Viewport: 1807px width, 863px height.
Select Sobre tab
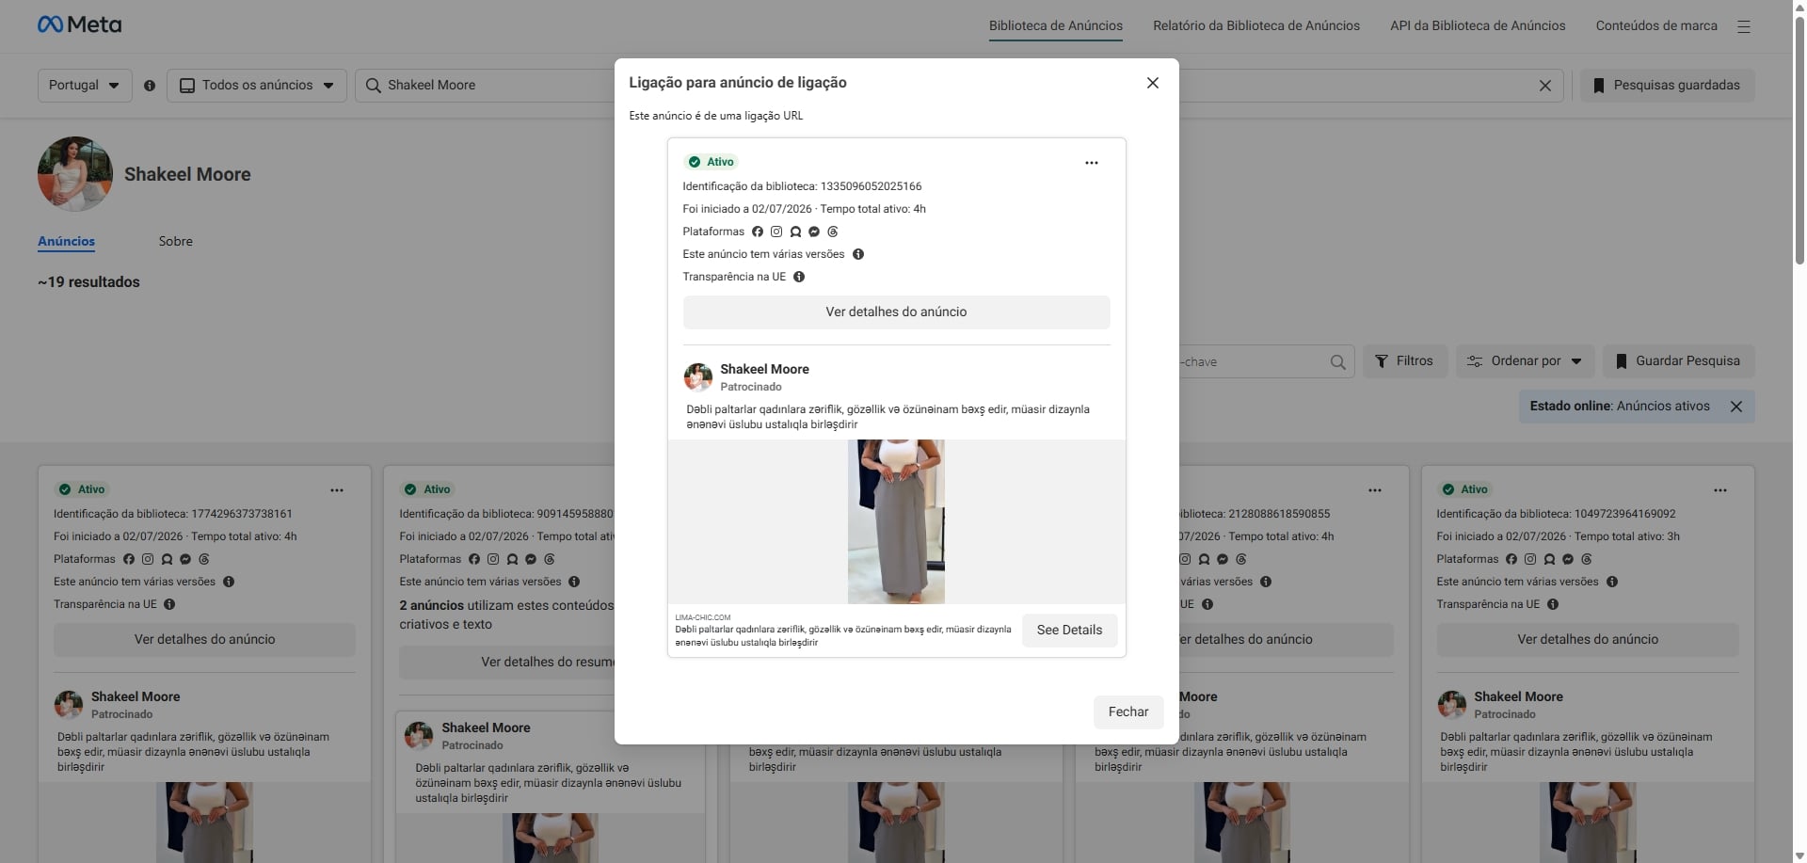175,242
